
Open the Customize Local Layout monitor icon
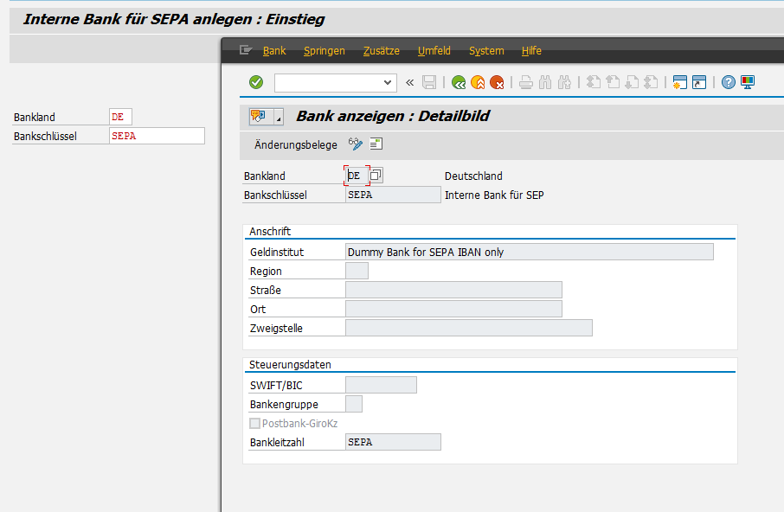(747, 83)
